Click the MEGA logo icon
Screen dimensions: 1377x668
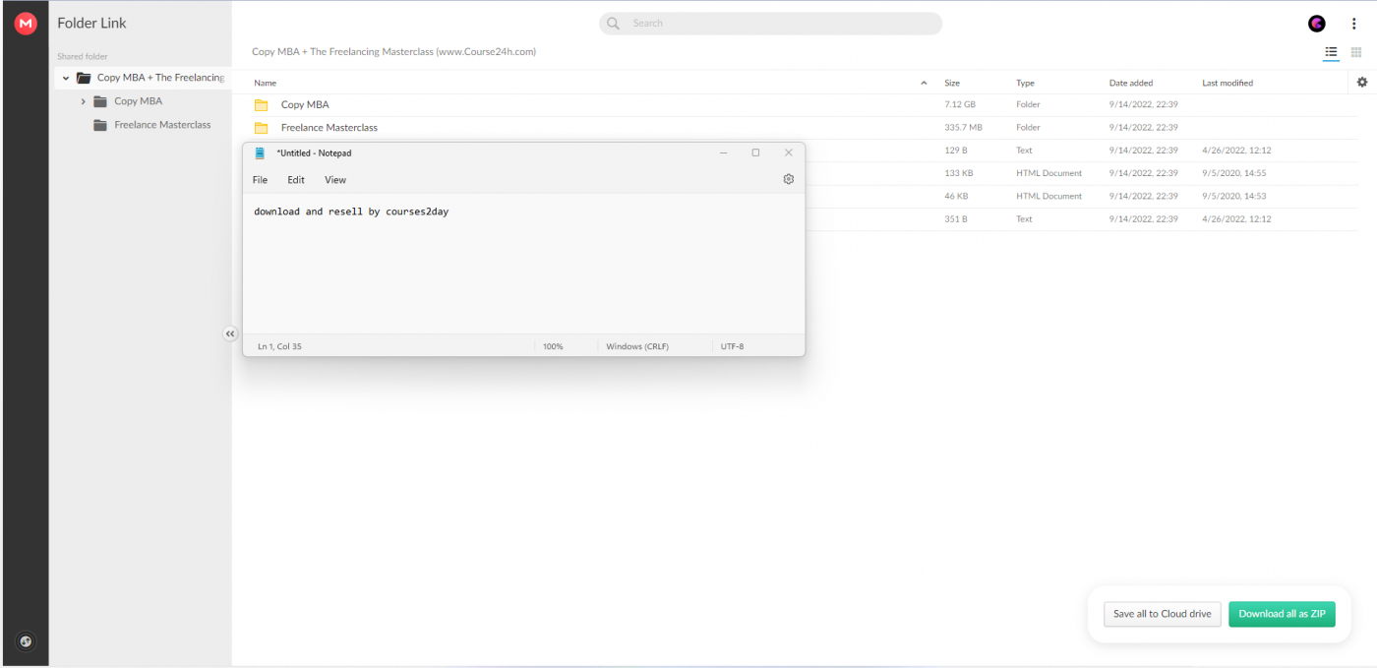pos(26,23)
